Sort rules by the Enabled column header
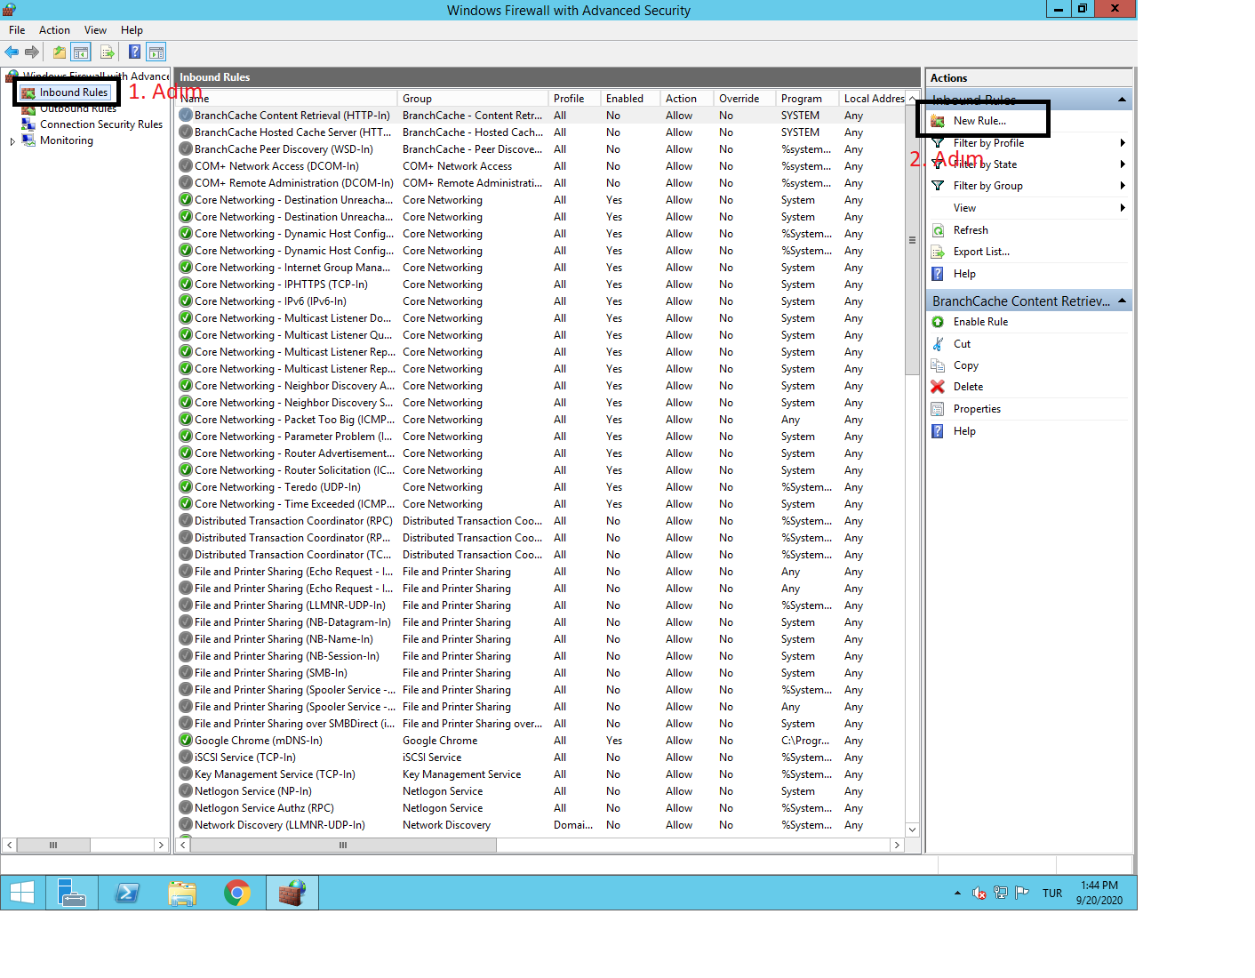The image size is (1255, 978). [x=630, y=99]
